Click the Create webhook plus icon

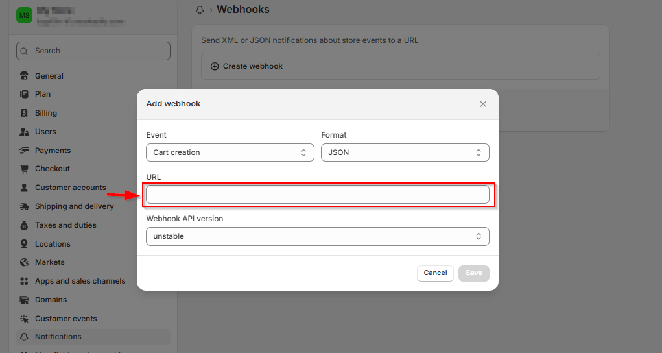tap(215, 66)
